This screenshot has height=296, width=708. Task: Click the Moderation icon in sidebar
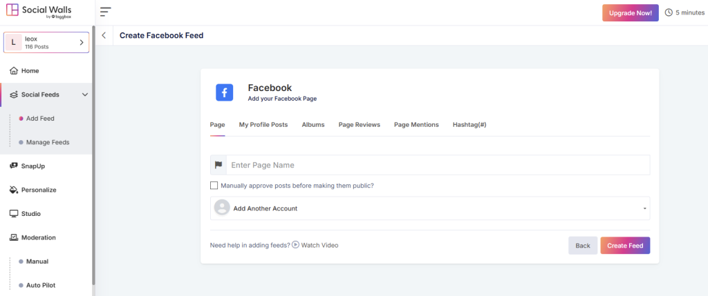(14, 237)
